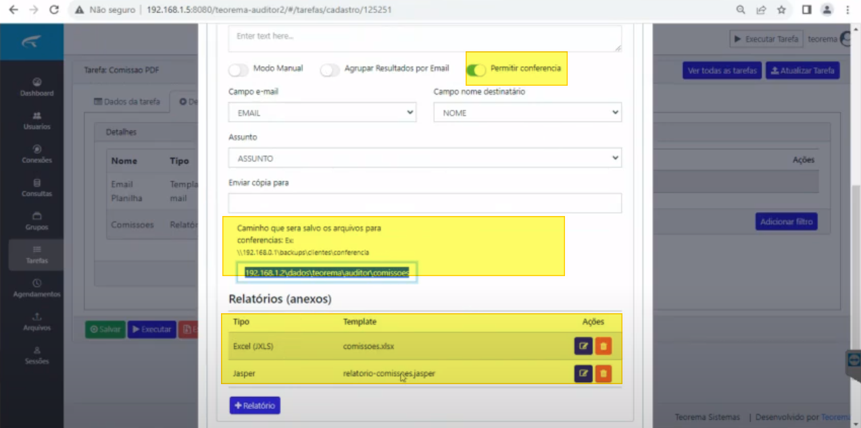
Task: Click Executar Tarefa button
Action: 766,39
